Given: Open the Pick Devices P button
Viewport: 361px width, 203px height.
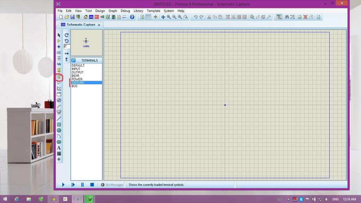Looking at the screenshot, I should 74,60.
